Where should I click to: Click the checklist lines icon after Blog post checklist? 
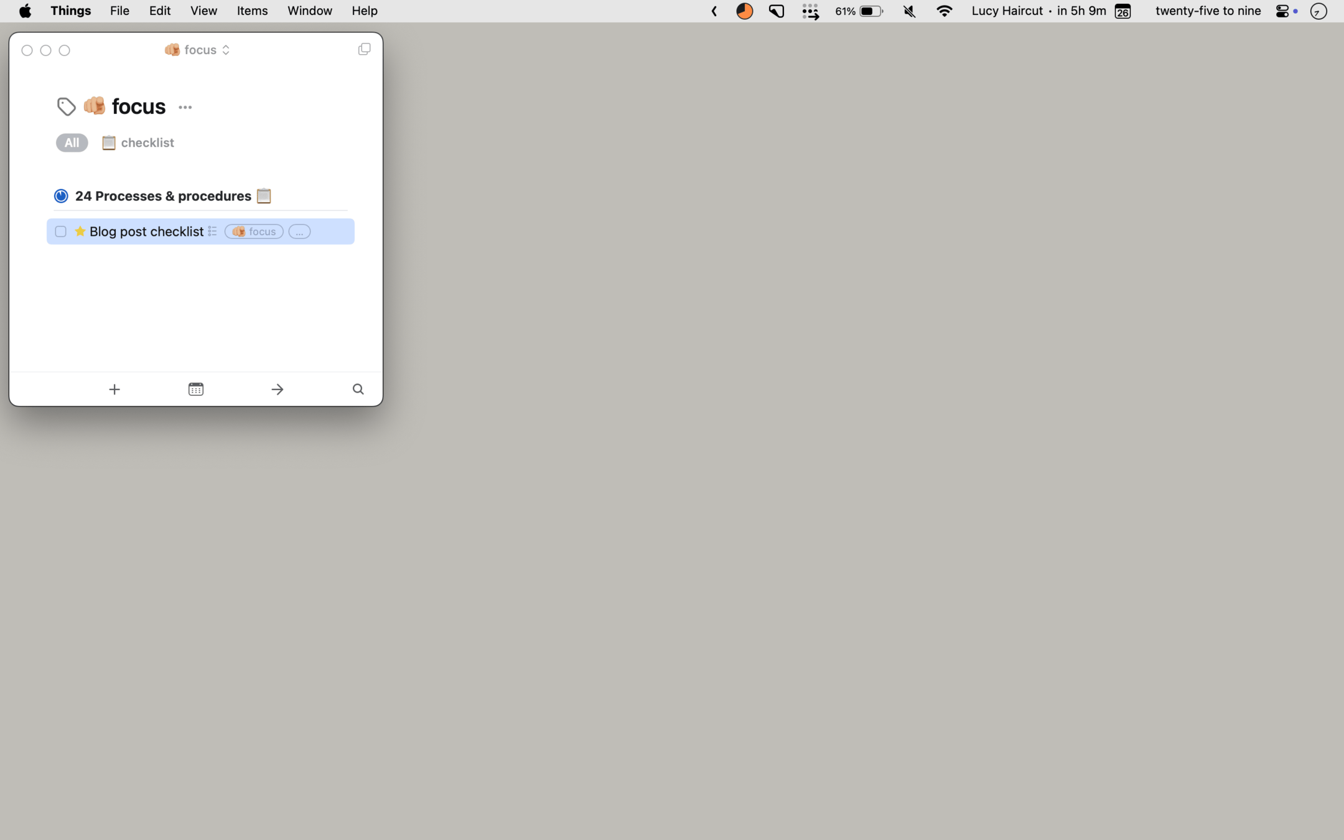coord(212,231)
